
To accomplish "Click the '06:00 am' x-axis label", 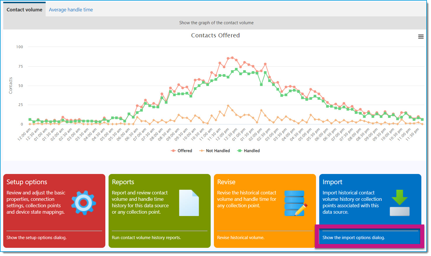I will (123, 135).
